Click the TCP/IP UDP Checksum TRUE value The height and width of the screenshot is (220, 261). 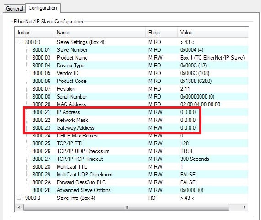(x=187, y=151)
